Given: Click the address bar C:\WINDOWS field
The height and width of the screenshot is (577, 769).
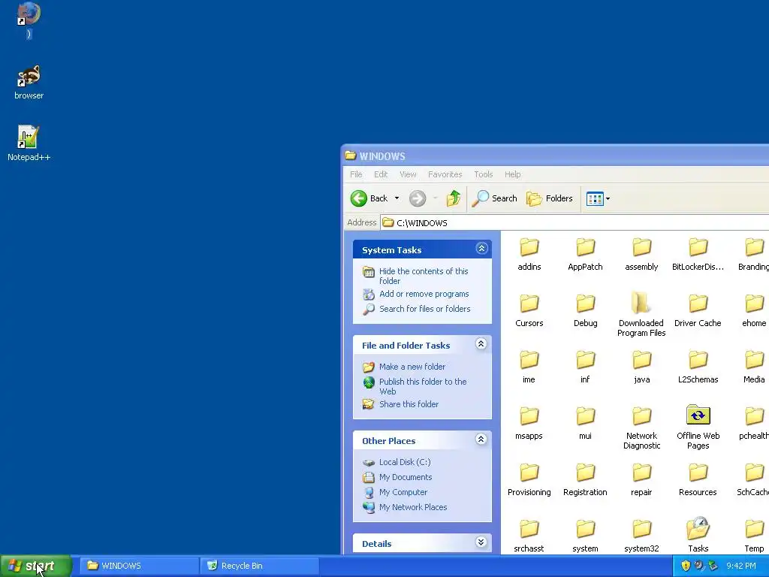Looking at the screenshot, I should 574,222.
